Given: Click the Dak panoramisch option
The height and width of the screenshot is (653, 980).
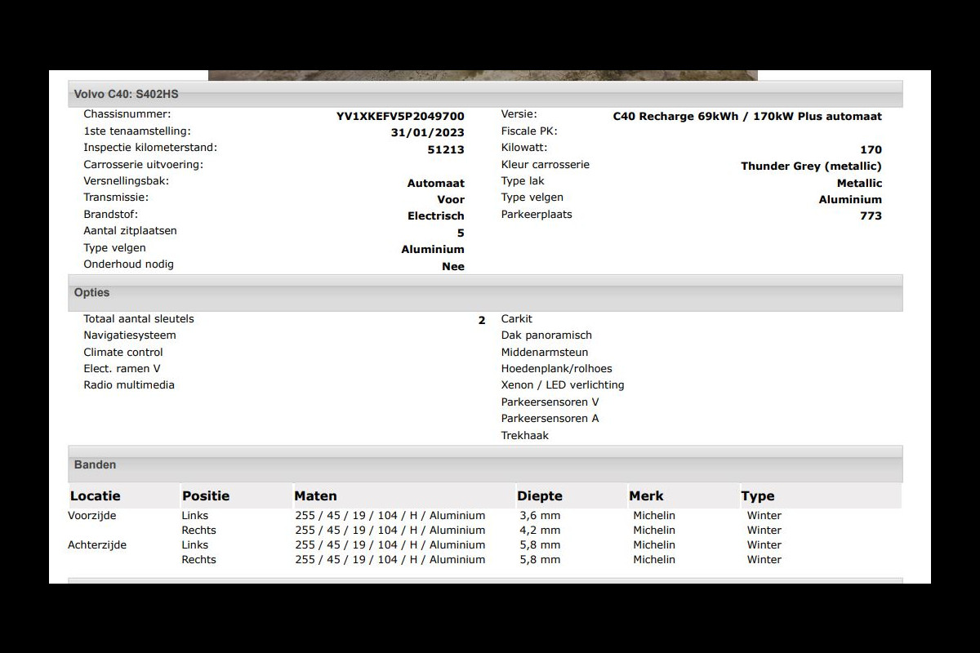Looking at the screenshot, I should [x=546, y=335].
